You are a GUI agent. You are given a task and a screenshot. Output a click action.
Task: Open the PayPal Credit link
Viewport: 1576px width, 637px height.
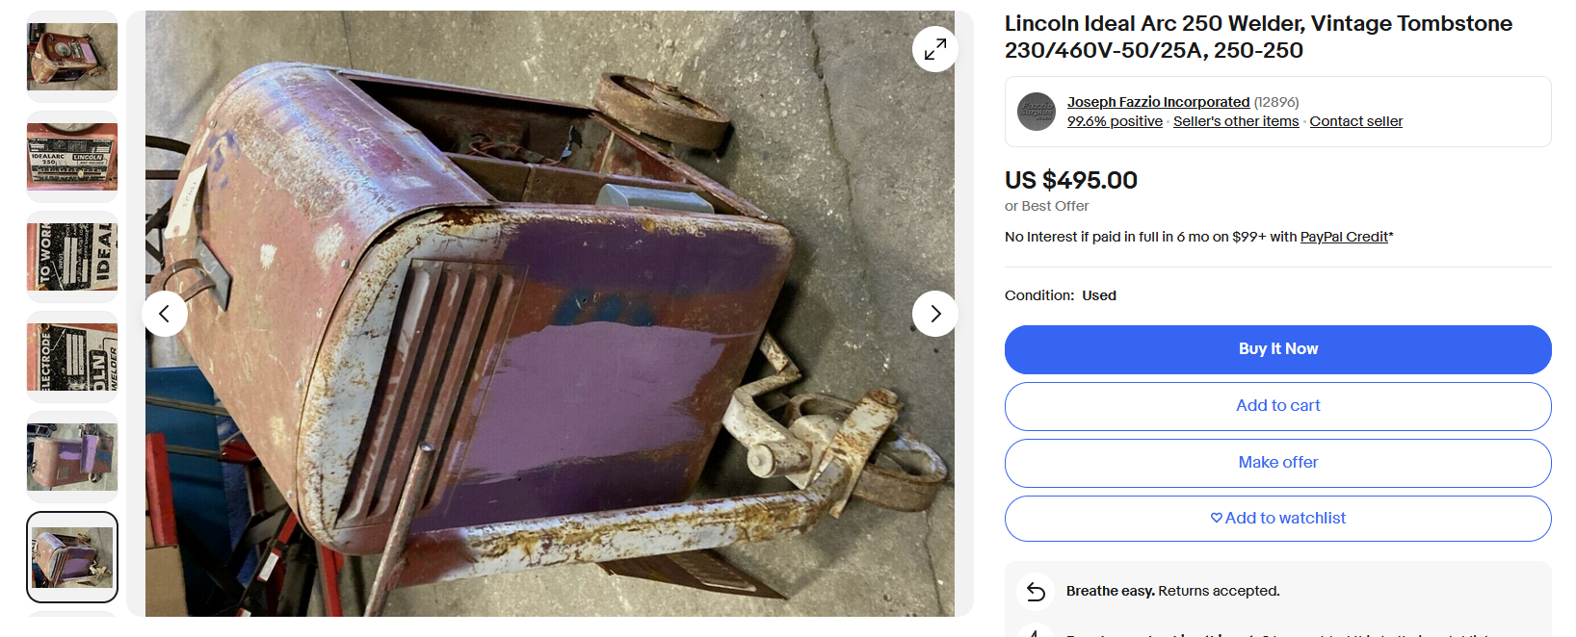coord(1344,237)
